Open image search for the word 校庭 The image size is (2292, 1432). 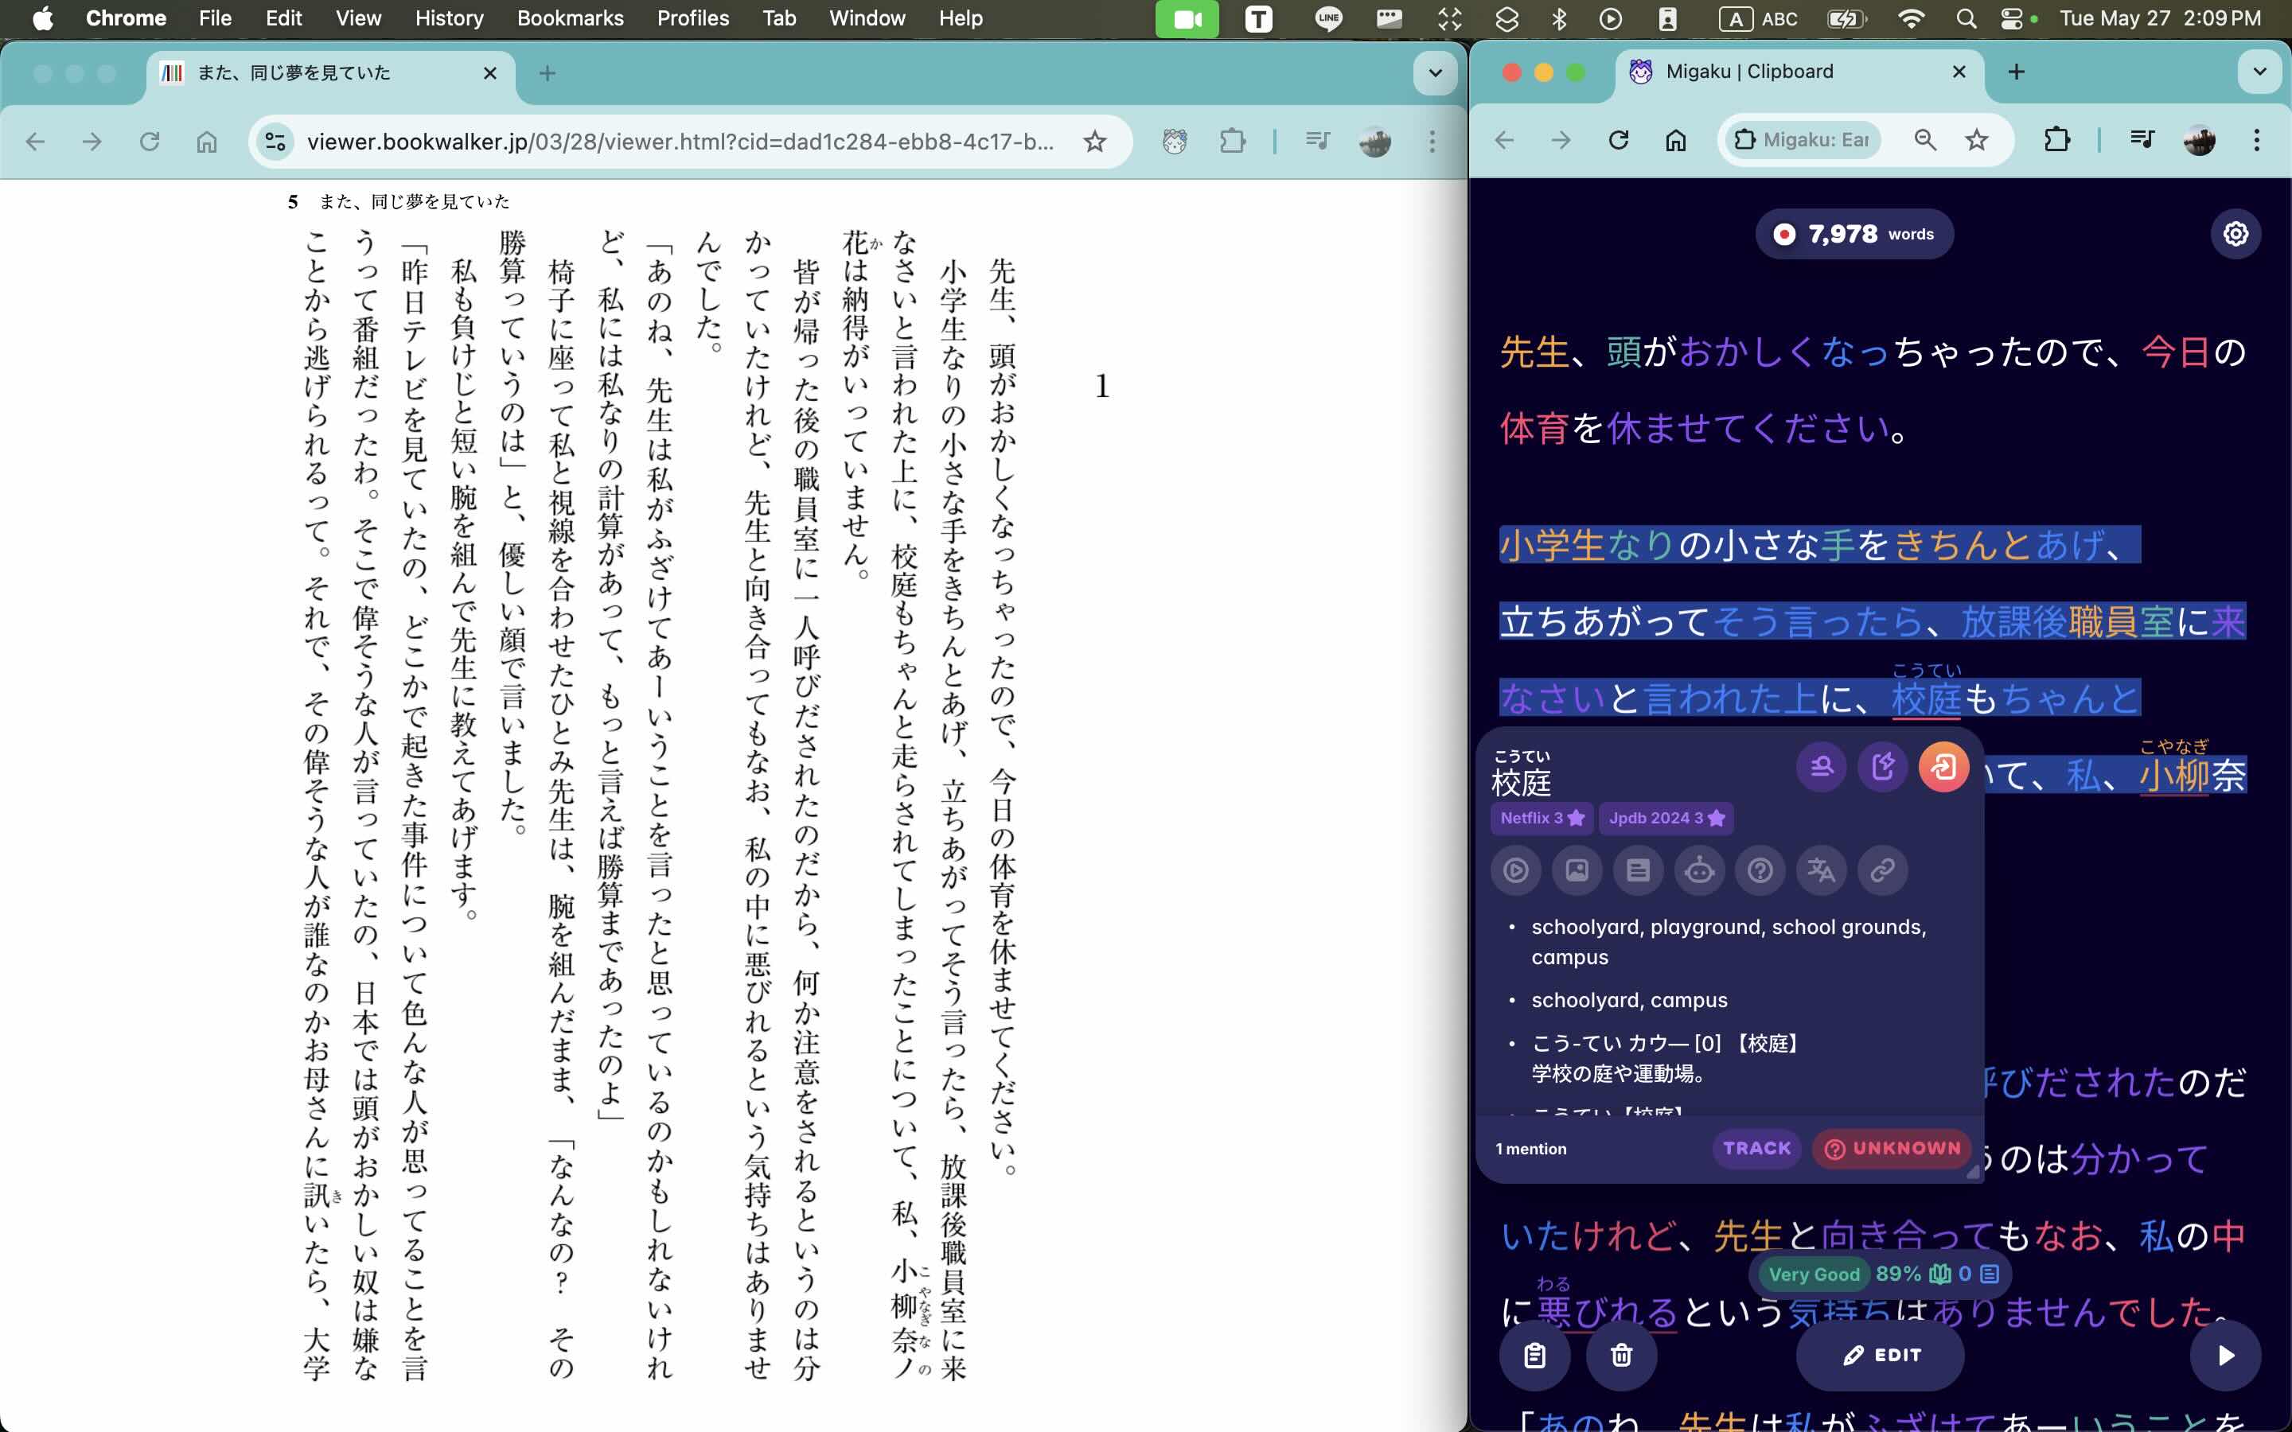(1576, 870)
